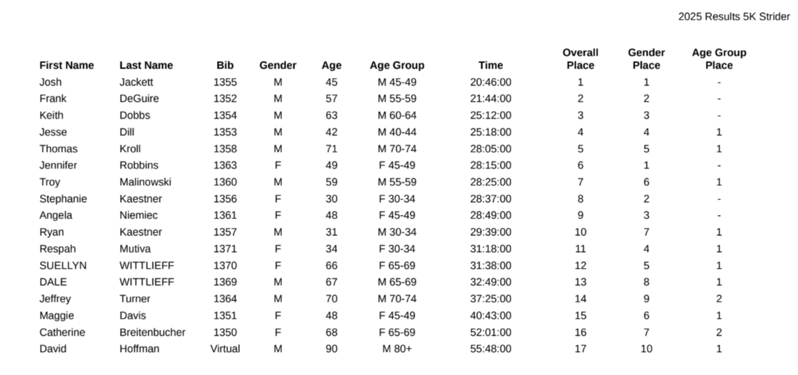798x375 pixels.
Task: Click the Malinowski last name cell
Action: (145, 182)
